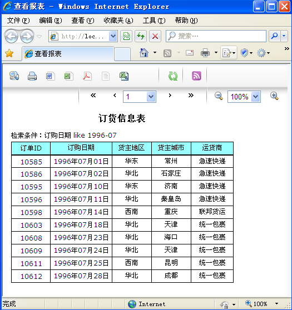Open the 收藏夹 menu
Screen dimensions: 292x310
pos(118,21)
